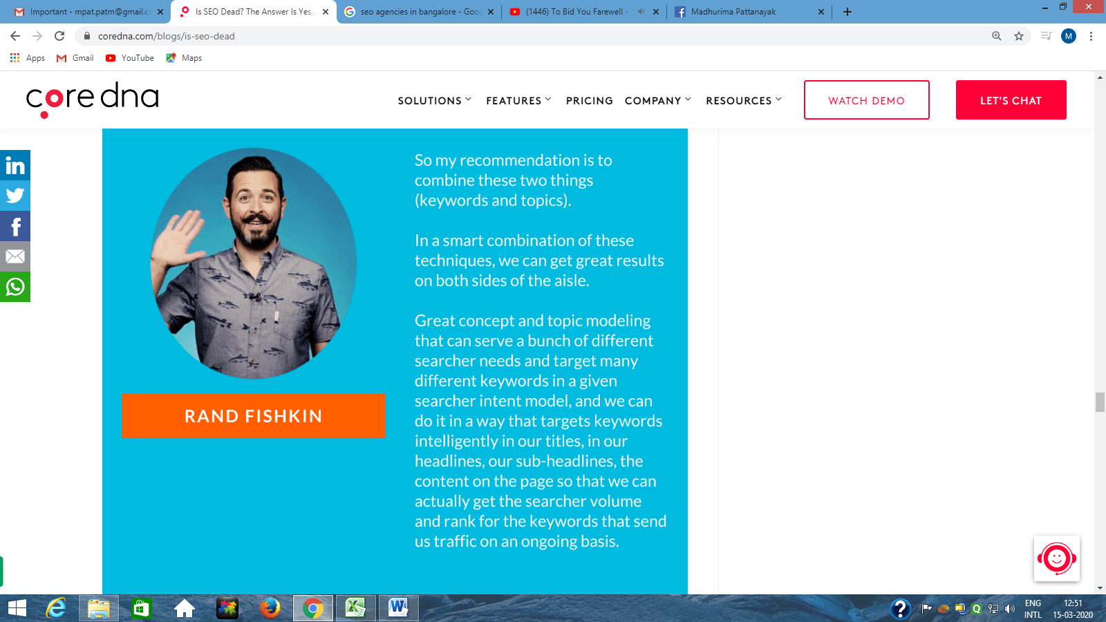Click the page vertical scrollbar thumb

pos(1100,402)
